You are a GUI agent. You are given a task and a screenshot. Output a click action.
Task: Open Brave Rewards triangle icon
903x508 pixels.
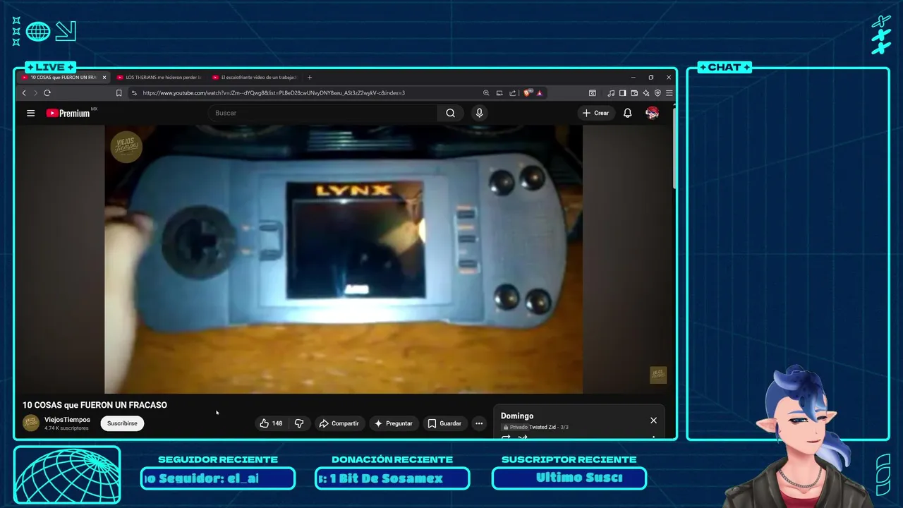(x=539, y=92)
